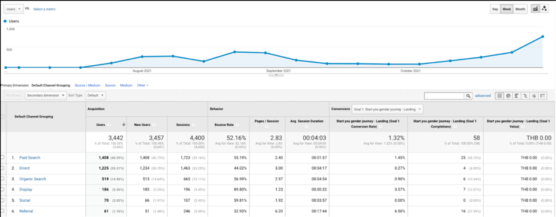Check the Direct row checkbox
556x217 pixels.
(3, 168)
